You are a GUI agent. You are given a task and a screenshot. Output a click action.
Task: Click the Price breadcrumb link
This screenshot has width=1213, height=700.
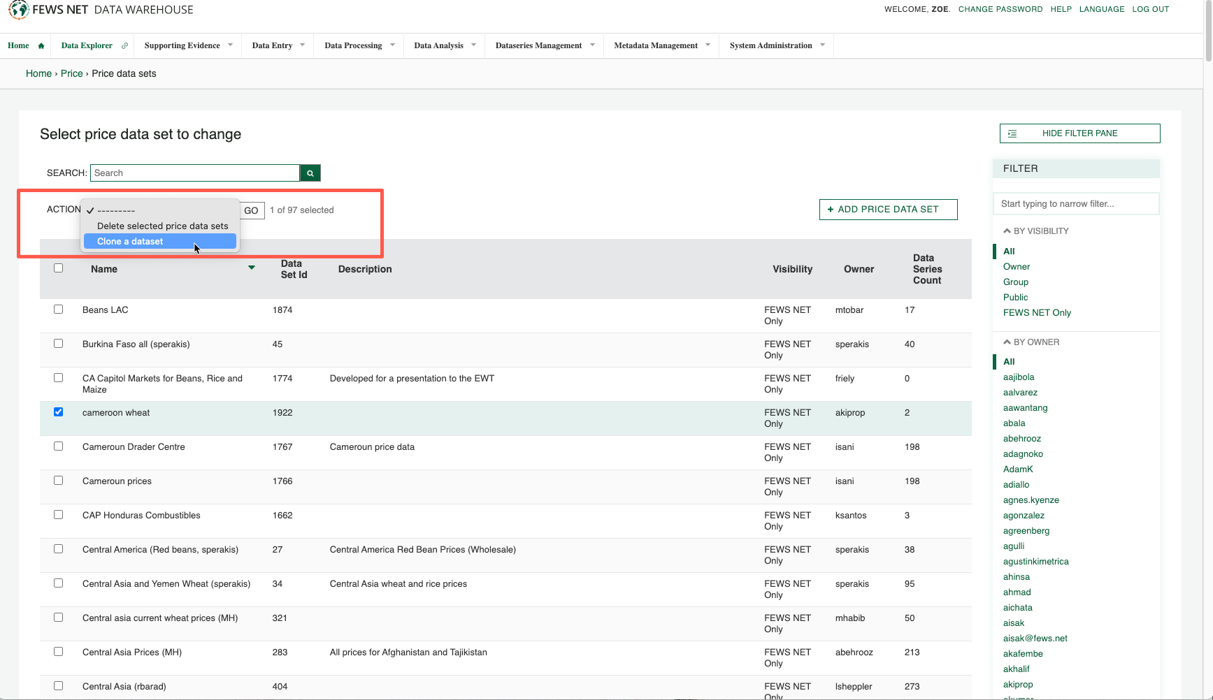tap(71, 73)
